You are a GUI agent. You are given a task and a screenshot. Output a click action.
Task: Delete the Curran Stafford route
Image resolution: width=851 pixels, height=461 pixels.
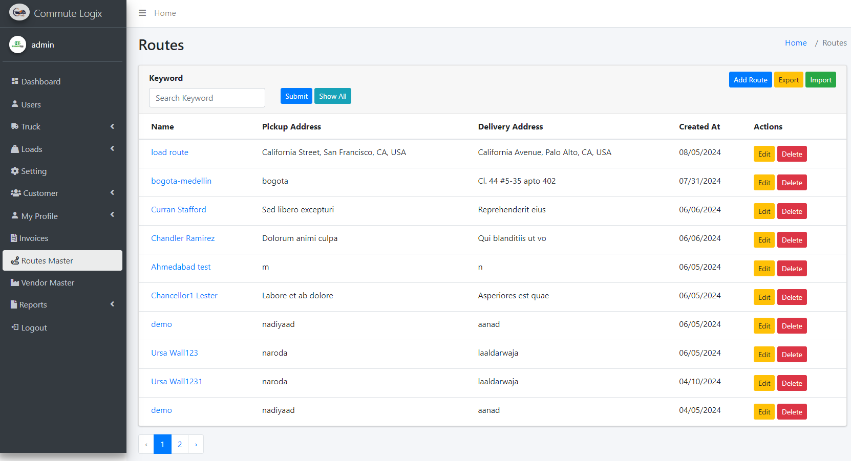[x=792, y=211]
